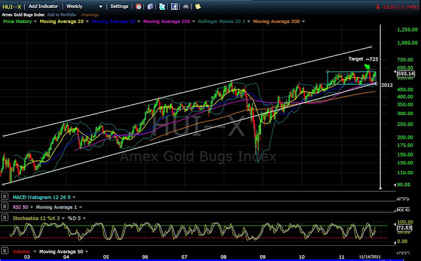The width and height of the screenshot is (421, 261).
Task: Click the camera snapshot icon
Action: 186,7
